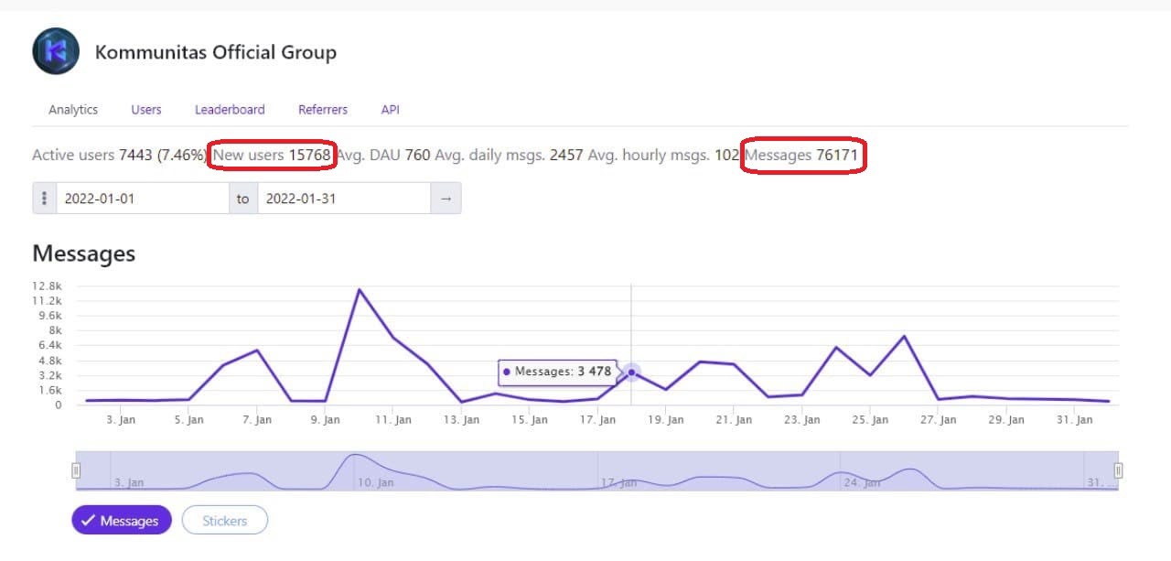Screen dimensions: 1171x561
Task: Grab the right range navigator handle
Action: (1118, 470)
